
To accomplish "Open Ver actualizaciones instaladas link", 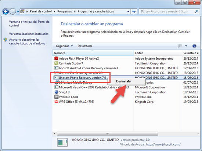I will (x=29, y=34).
